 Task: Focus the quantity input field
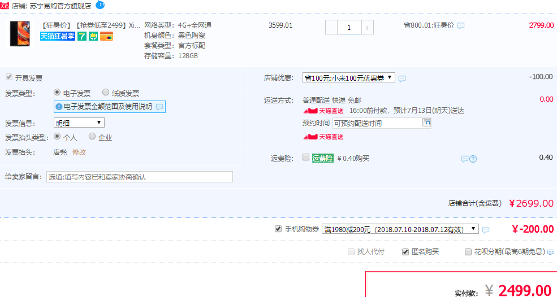[x=349, y=27]
